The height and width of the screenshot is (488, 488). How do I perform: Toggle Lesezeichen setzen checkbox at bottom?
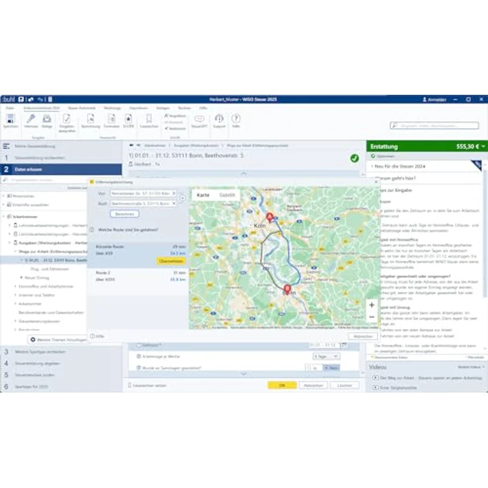[x=130, y=385]
